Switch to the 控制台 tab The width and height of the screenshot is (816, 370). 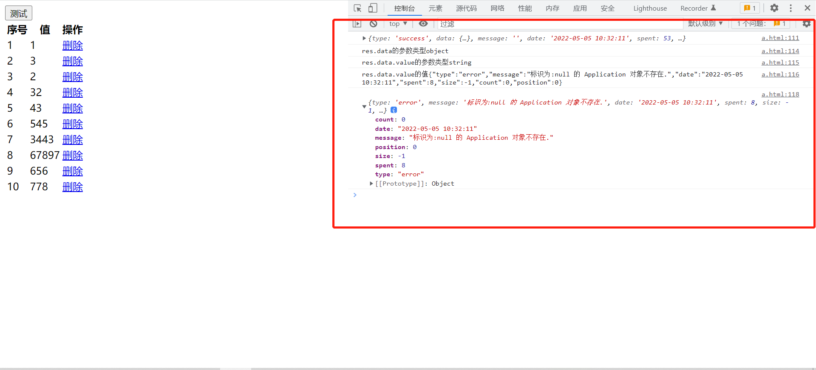[x=404, y=8]
